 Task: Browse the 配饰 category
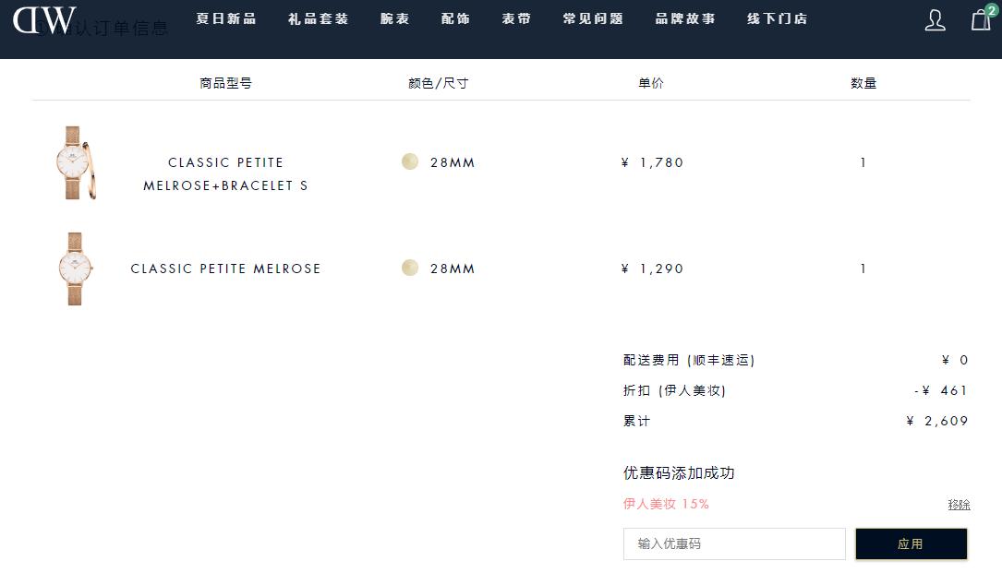click(x=455, y=18)
